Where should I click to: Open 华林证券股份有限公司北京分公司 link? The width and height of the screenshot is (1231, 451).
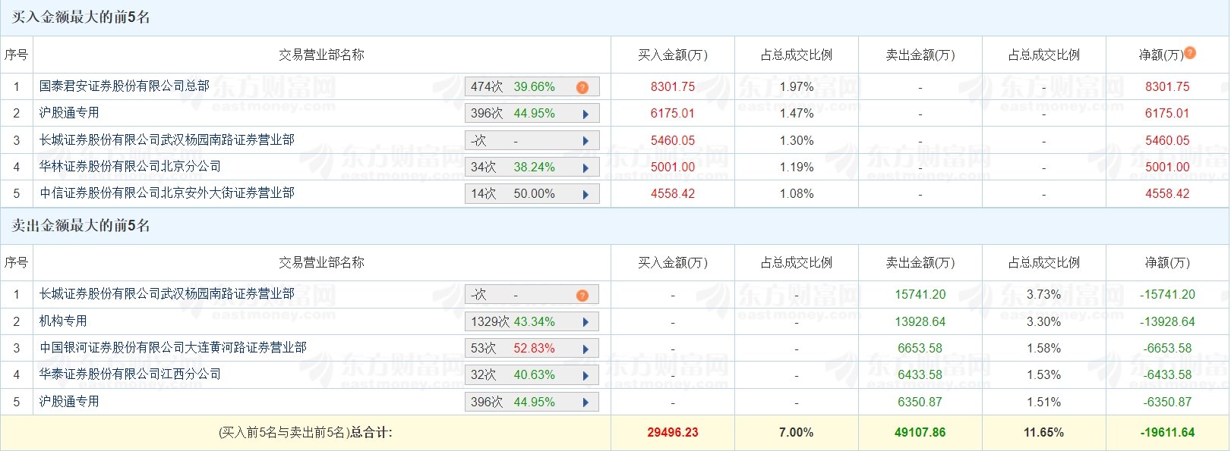pos(131,166)
